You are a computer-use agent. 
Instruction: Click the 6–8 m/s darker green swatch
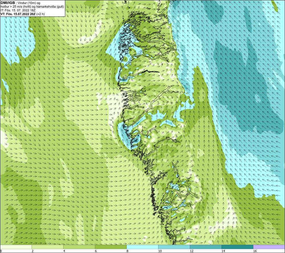pos(111,247)
